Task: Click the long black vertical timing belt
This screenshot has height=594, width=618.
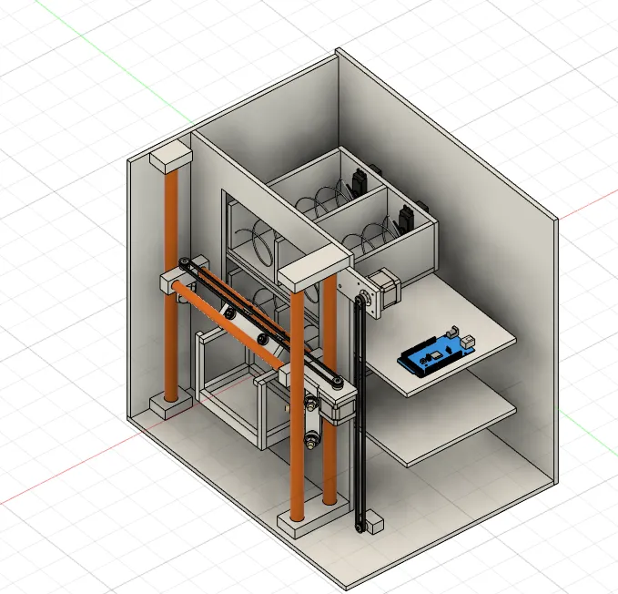Action: [x=360, y=413]
